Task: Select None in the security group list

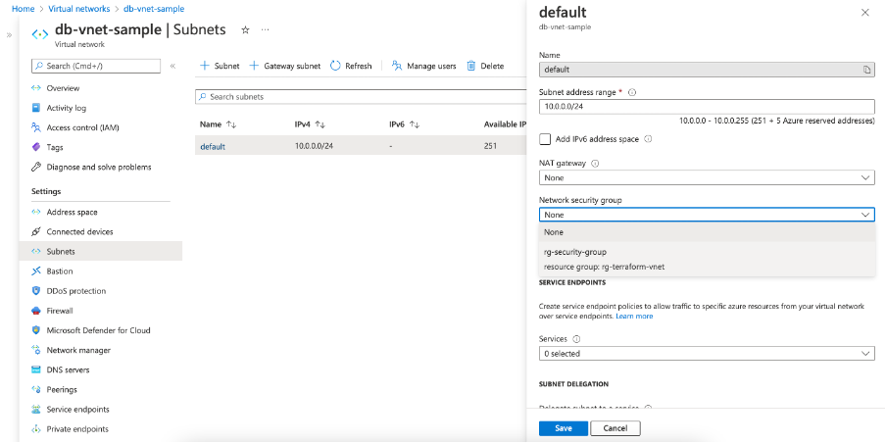Action: tap(707, 232)
